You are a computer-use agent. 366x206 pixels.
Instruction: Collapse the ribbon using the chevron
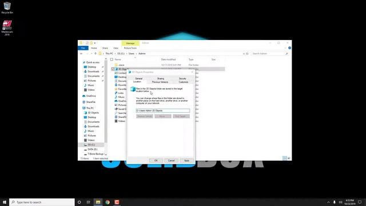[285, 48]
